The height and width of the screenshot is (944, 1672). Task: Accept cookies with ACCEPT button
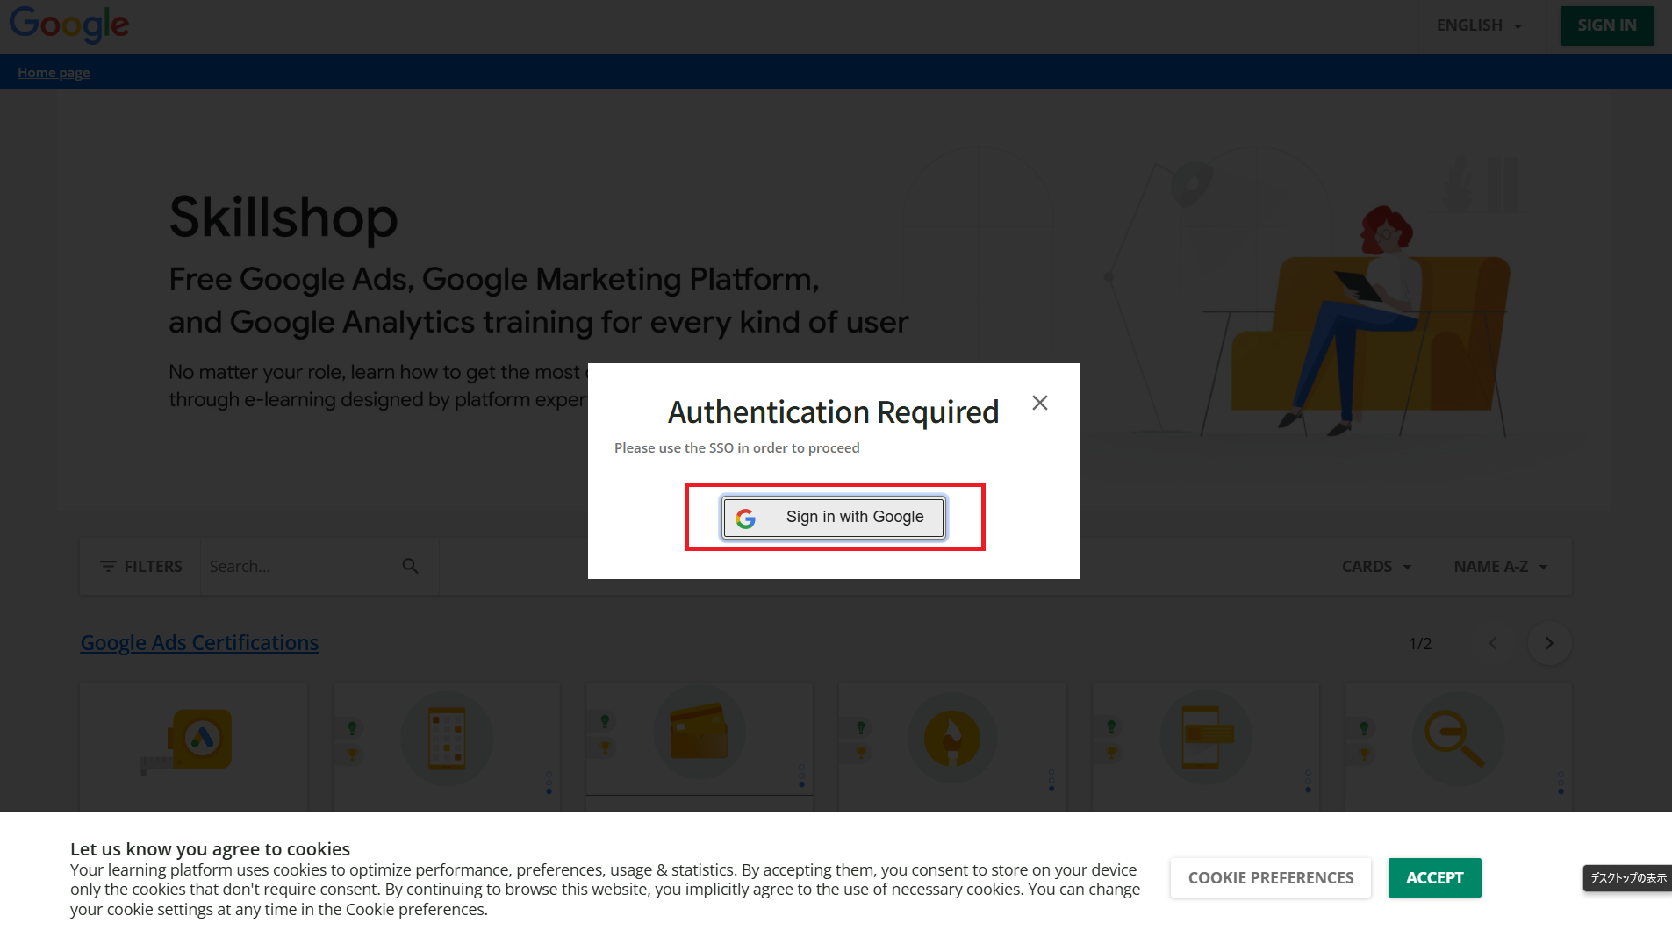pos(1434,877)
